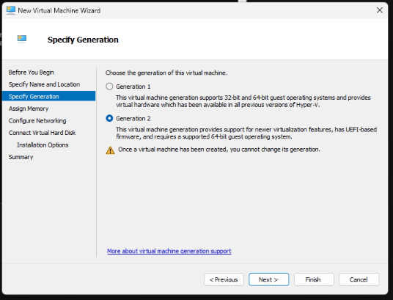This screenshot has height=300, width=393.
Task: Select the Generation 2 radio button
Action: pos(109,118)
